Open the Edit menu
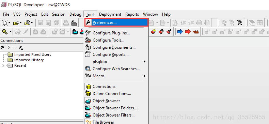The image size is (269, 124). [x=44, y=14]
